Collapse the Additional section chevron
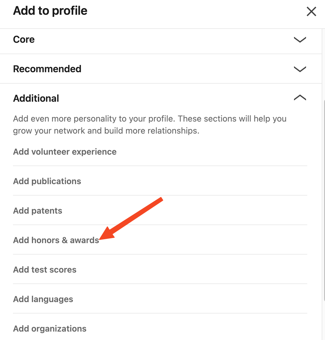325x340 pixels. (300, 98)
